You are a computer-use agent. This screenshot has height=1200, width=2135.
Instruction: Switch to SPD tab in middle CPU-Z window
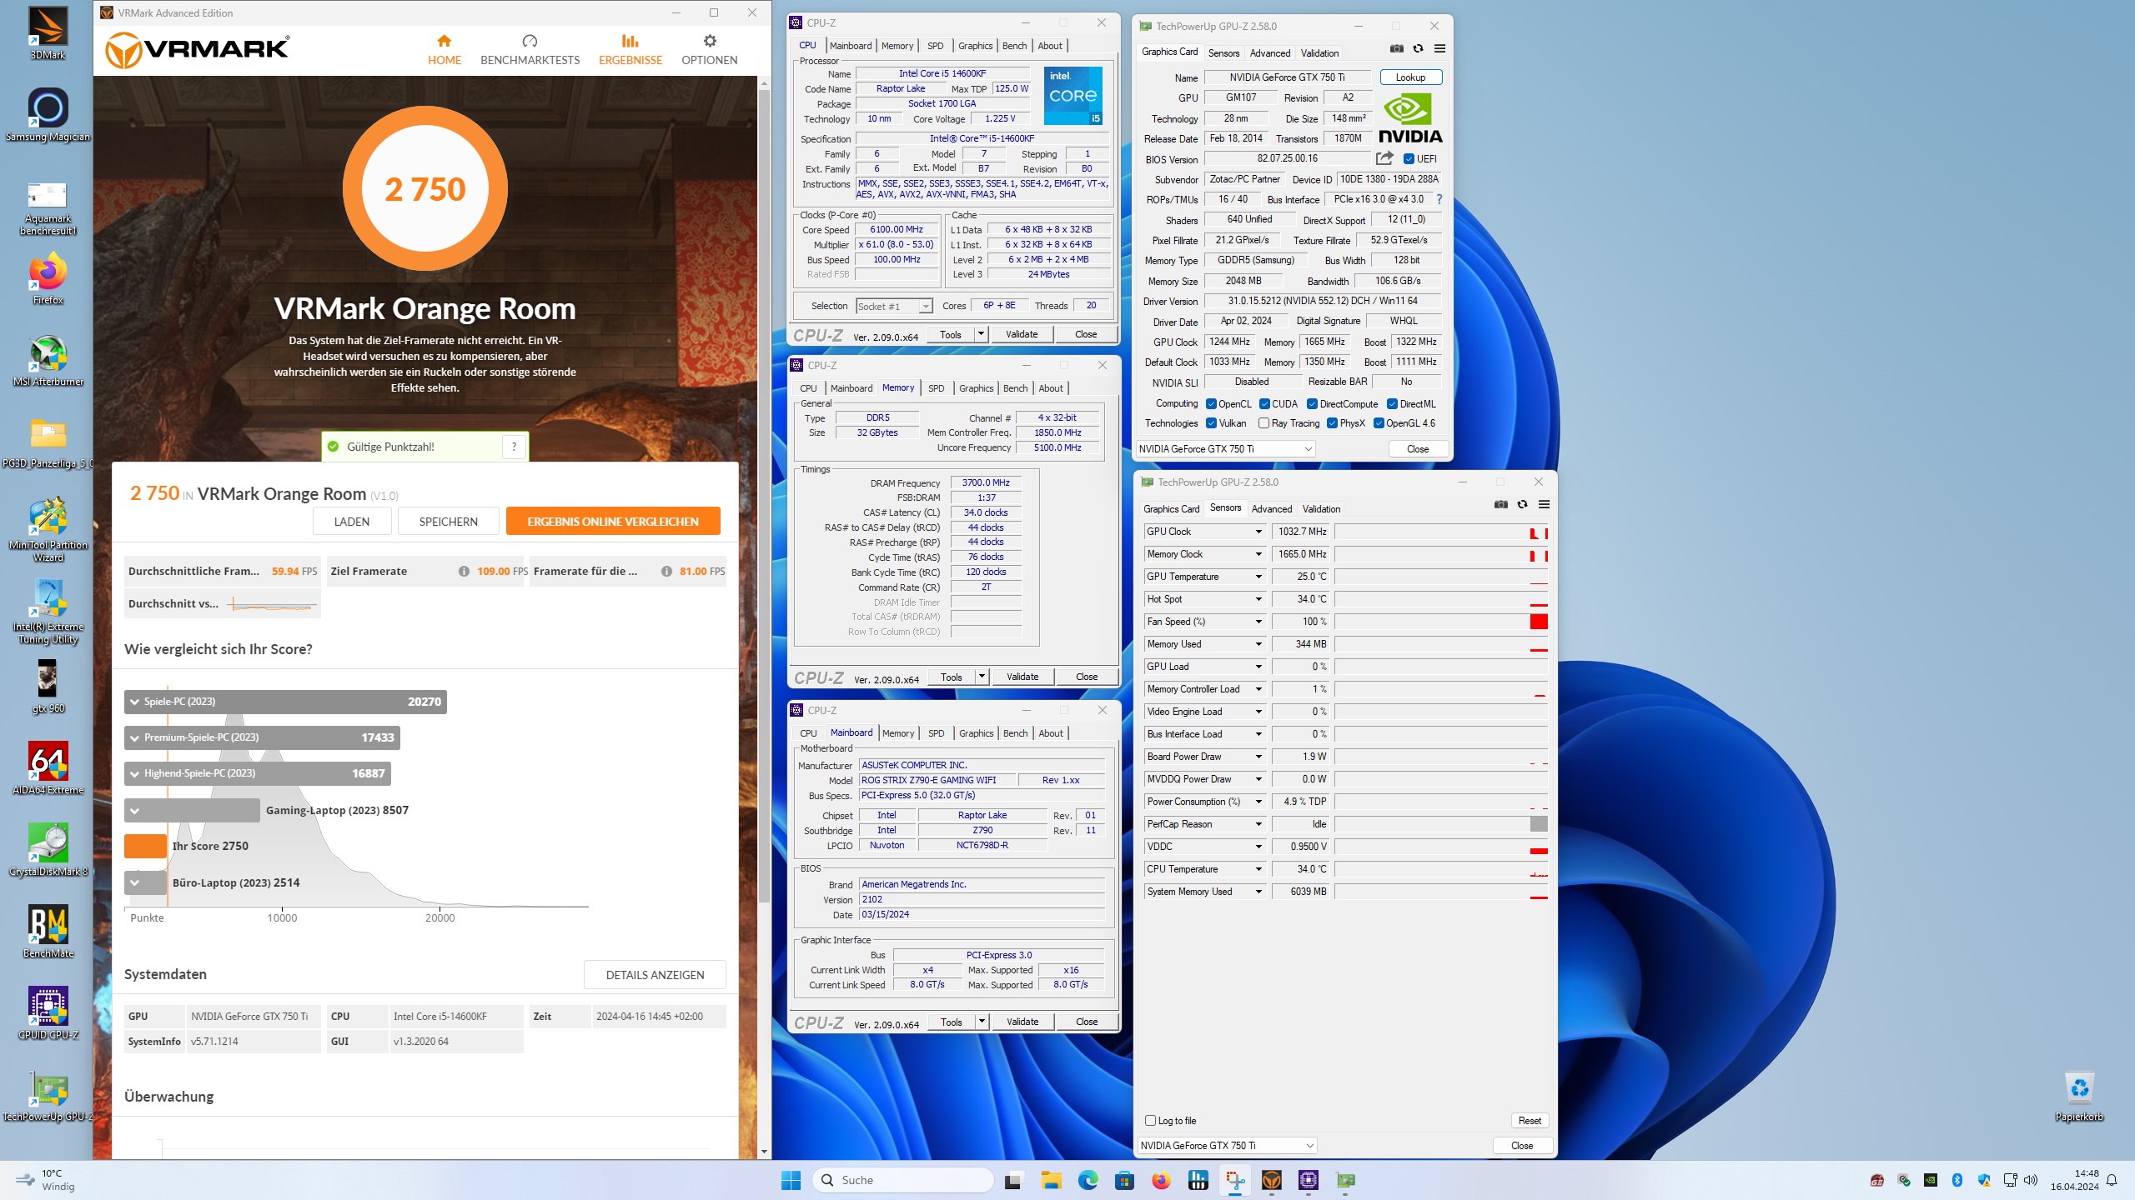point(936,388)
